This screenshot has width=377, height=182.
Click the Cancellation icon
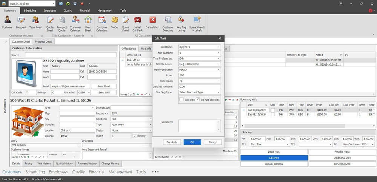pos(152,22)
